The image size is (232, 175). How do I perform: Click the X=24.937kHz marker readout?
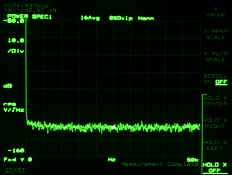[x=26, y=6]
